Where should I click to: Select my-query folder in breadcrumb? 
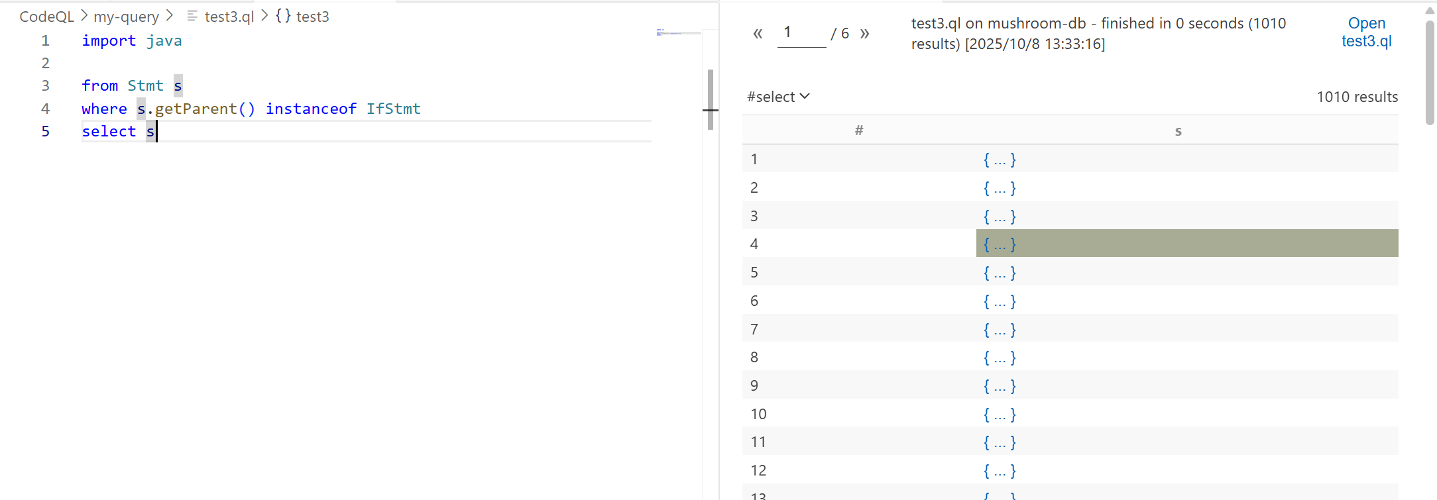pos(126,17)
